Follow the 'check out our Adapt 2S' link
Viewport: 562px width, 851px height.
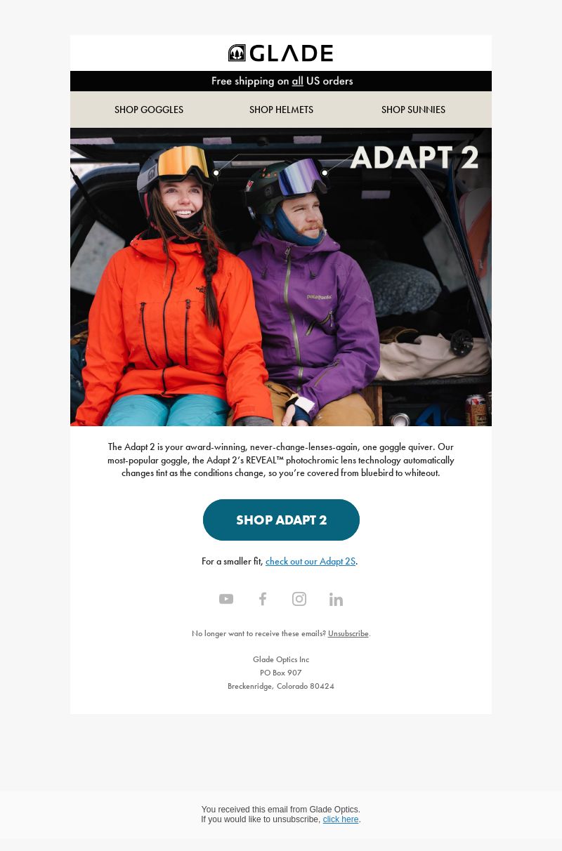(311, 561)
